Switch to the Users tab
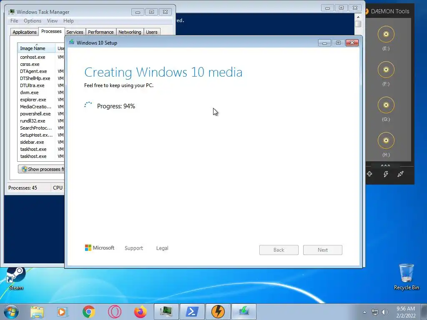The height and width of the screenshot is (320, 427). click(x=152, y=32)
